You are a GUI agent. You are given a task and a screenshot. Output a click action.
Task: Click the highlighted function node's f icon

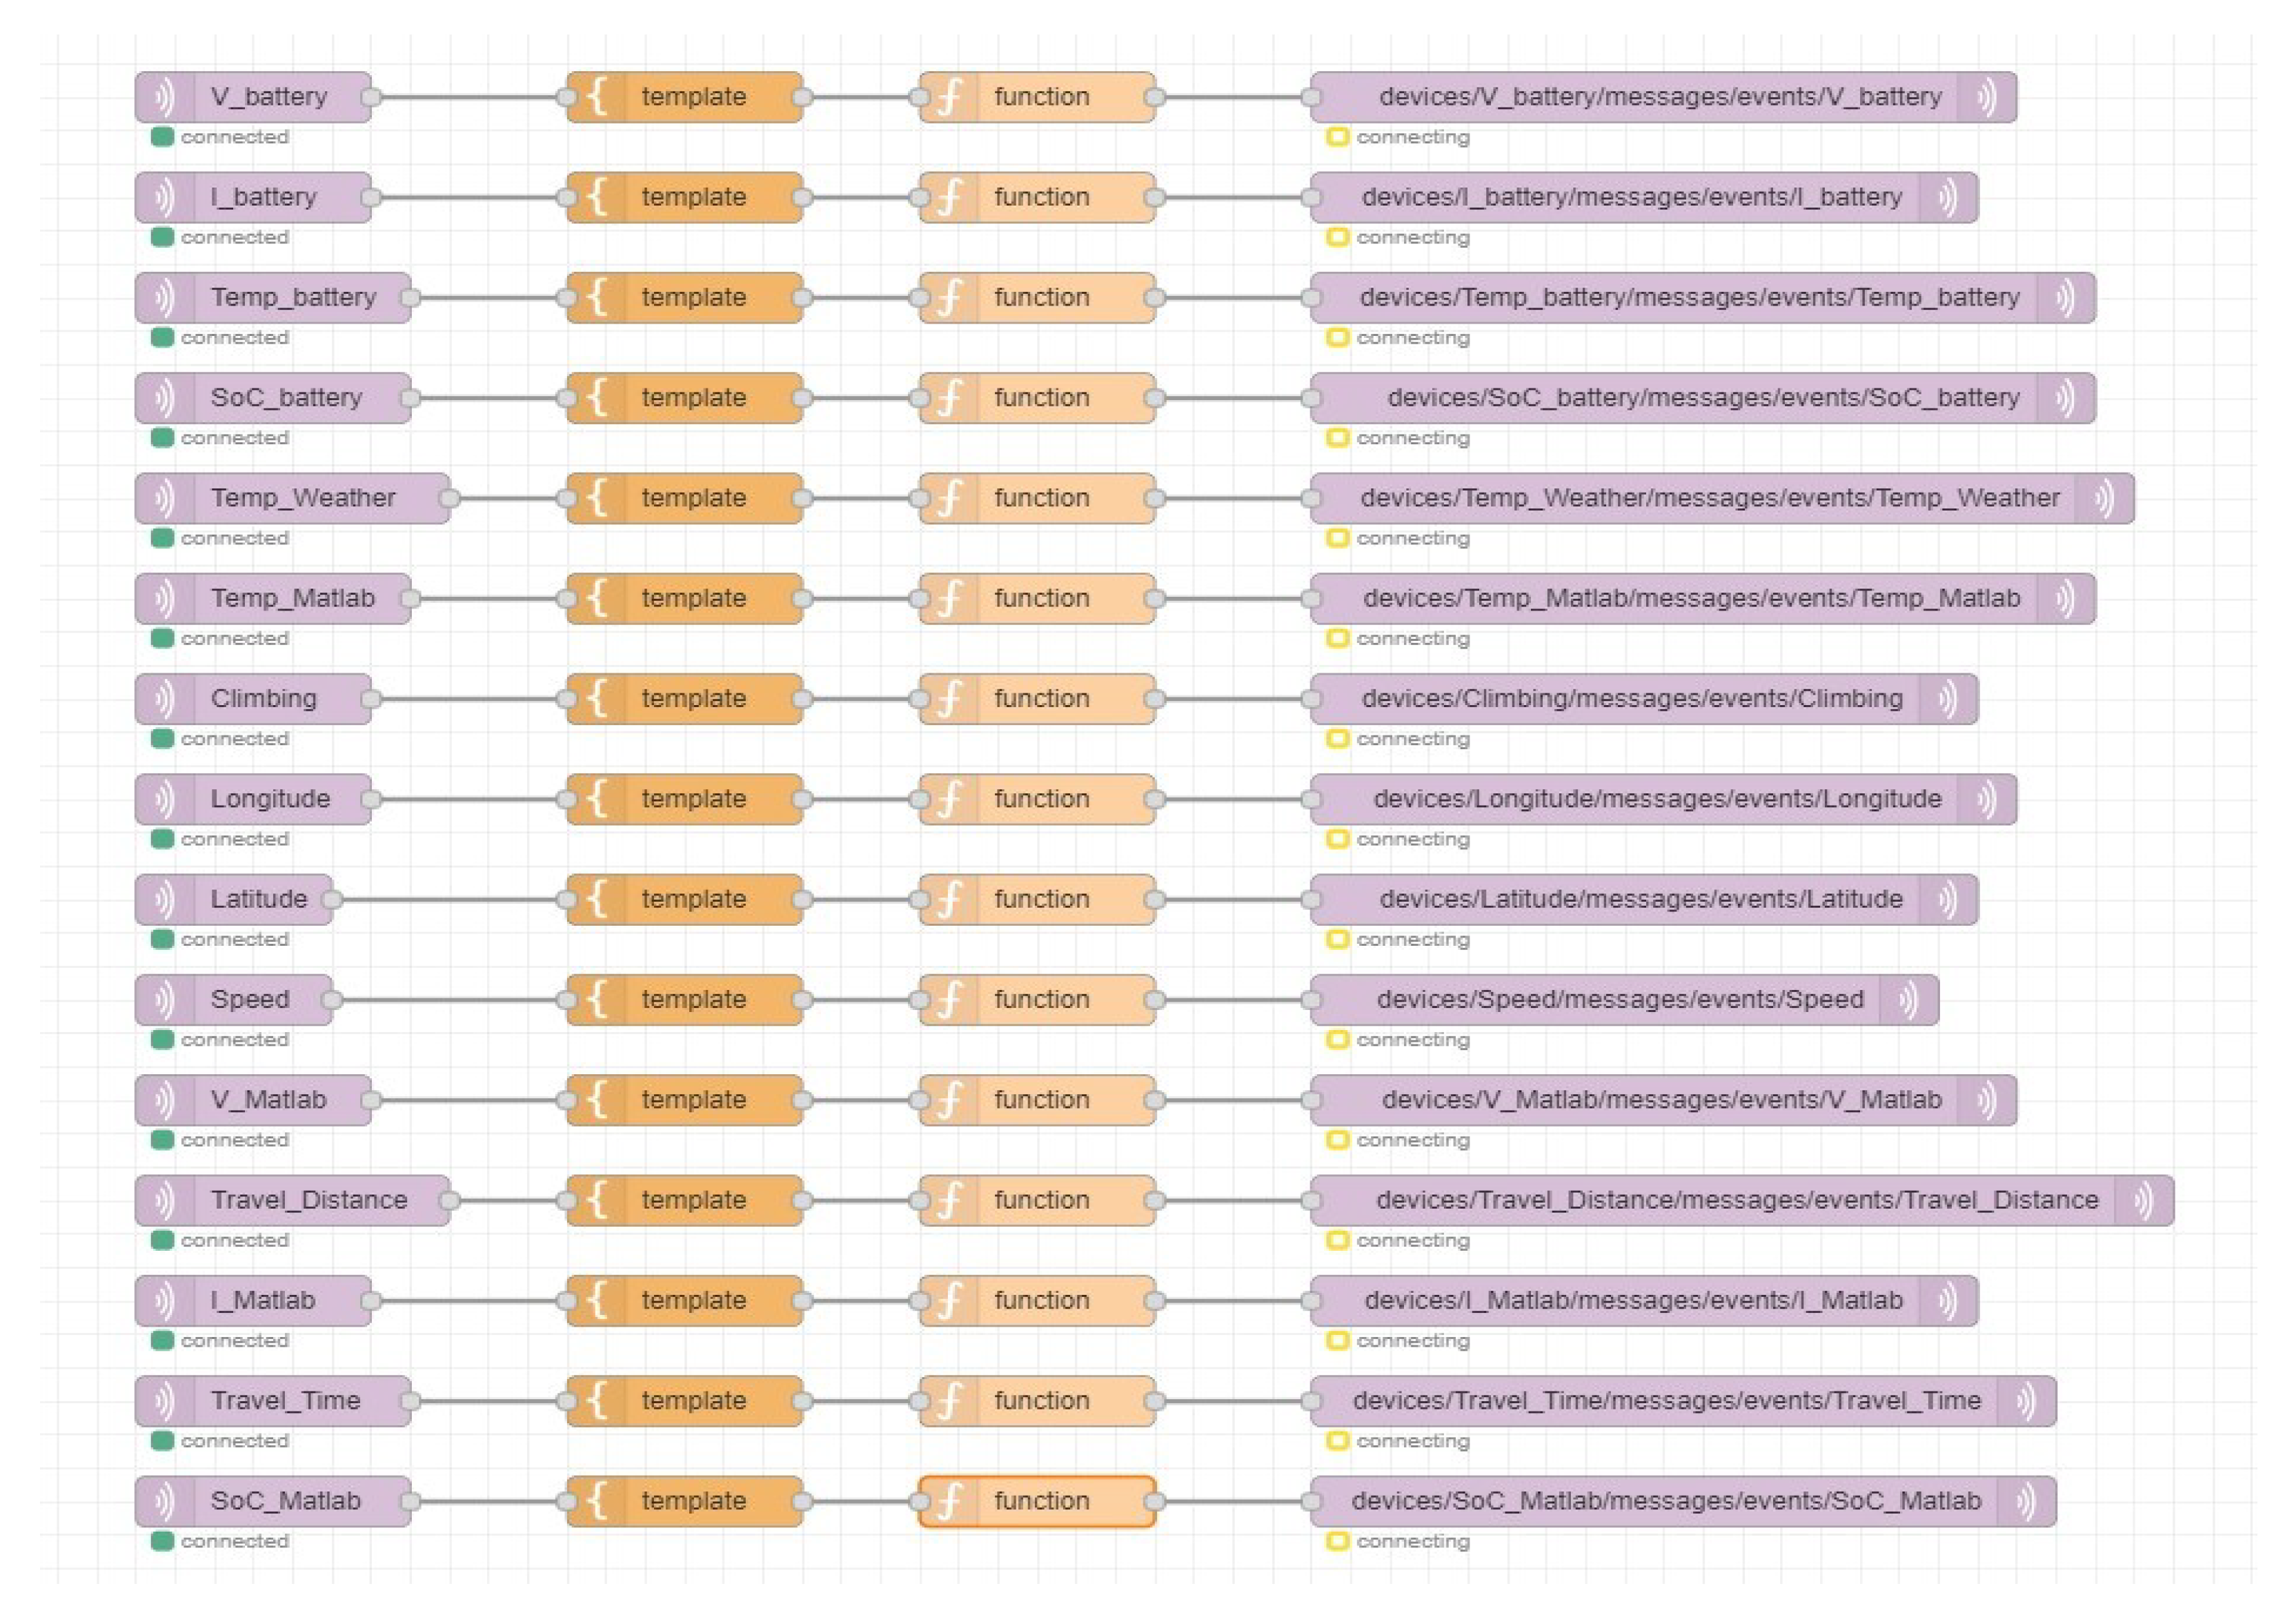[x=949, y=1501]
